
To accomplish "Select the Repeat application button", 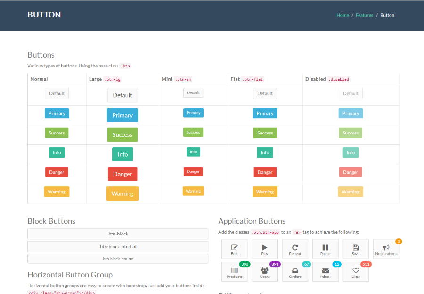I will pyautogui.click(x=295, y=249).
